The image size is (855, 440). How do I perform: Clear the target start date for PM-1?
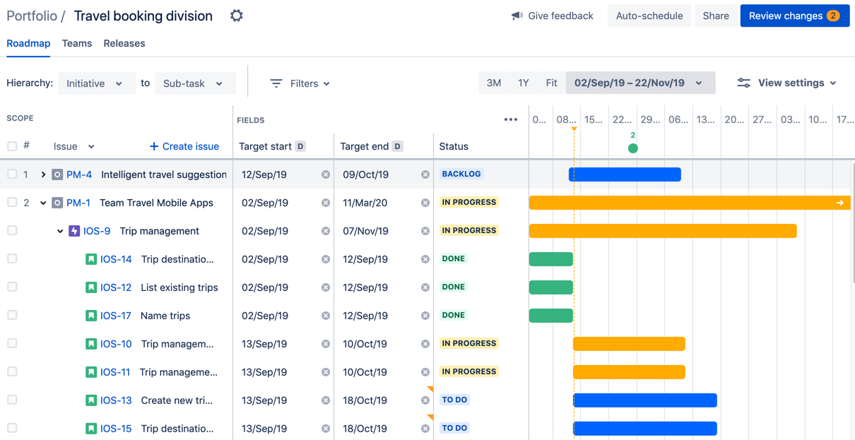(x=326, y=203)
